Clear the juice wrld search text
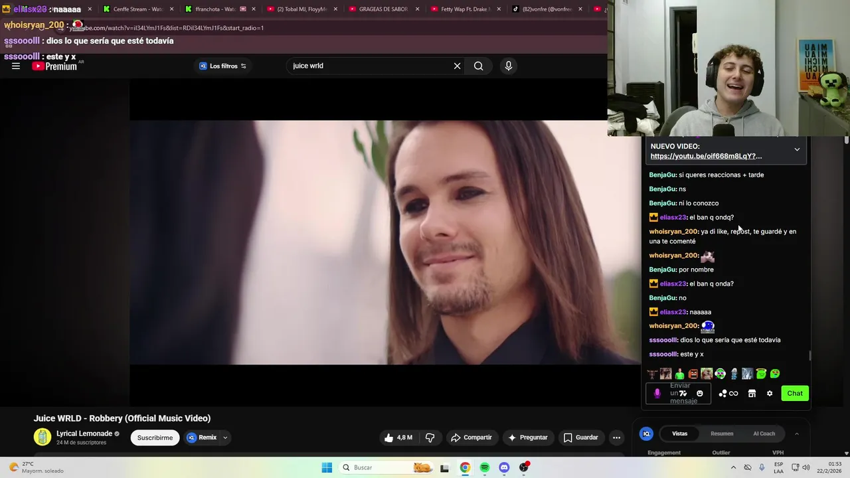Viewport: 850px width, 478px height. [x=457, y=66]
